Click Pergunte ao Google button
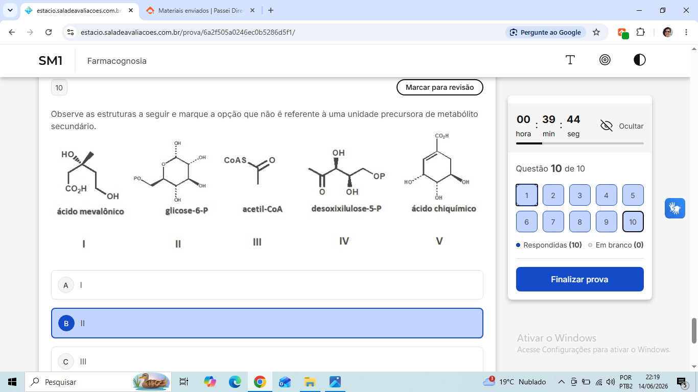The image size is (698, 392). [546, 32]
